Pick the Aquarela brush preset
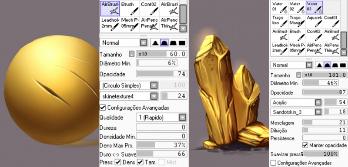Screen dimensions: 348x167 [314, 21]
